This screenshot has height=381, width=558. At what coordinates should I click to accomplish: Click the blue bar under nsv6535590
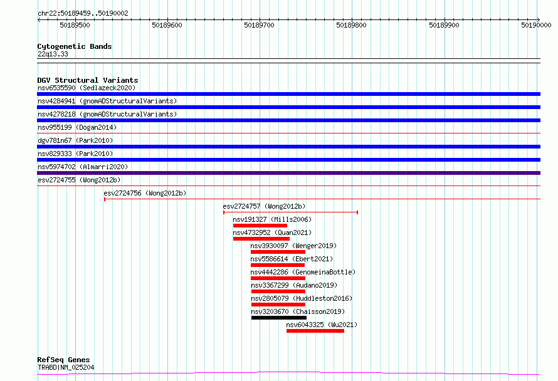288,94
